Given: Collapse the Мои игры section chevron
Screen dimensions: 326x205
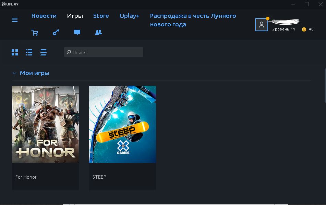Looking at the screenshot, I should click(14, 73).
